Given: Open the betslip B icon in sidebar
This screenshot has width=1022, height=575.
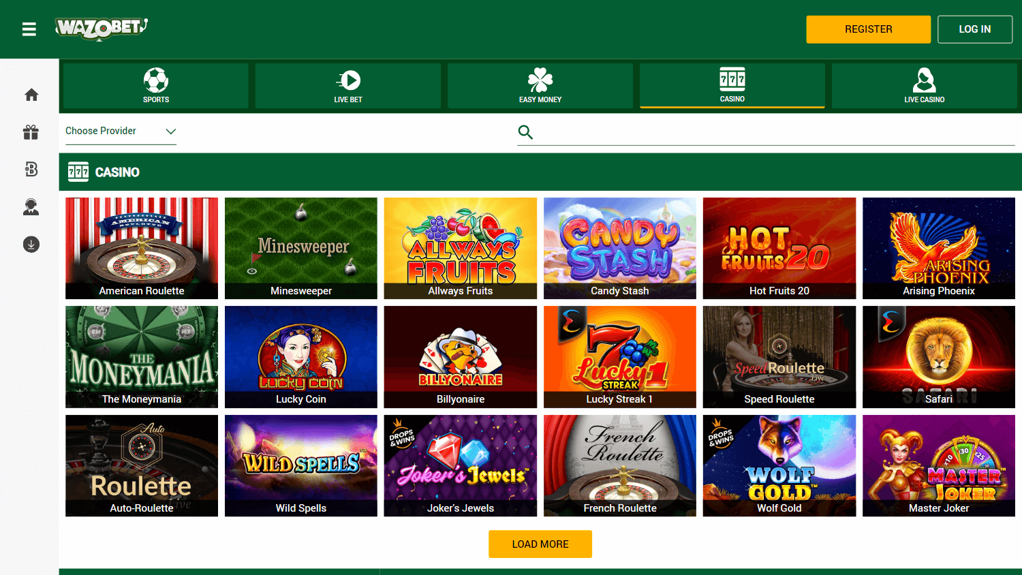Looking at the screenshot, I should point(31,170).
